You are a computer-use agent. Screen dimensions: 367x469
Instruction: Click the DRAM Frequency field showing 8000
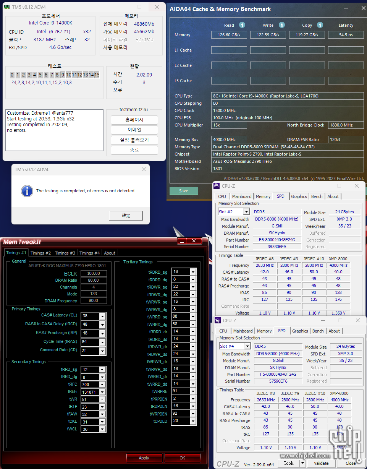[x=94, y=301]
